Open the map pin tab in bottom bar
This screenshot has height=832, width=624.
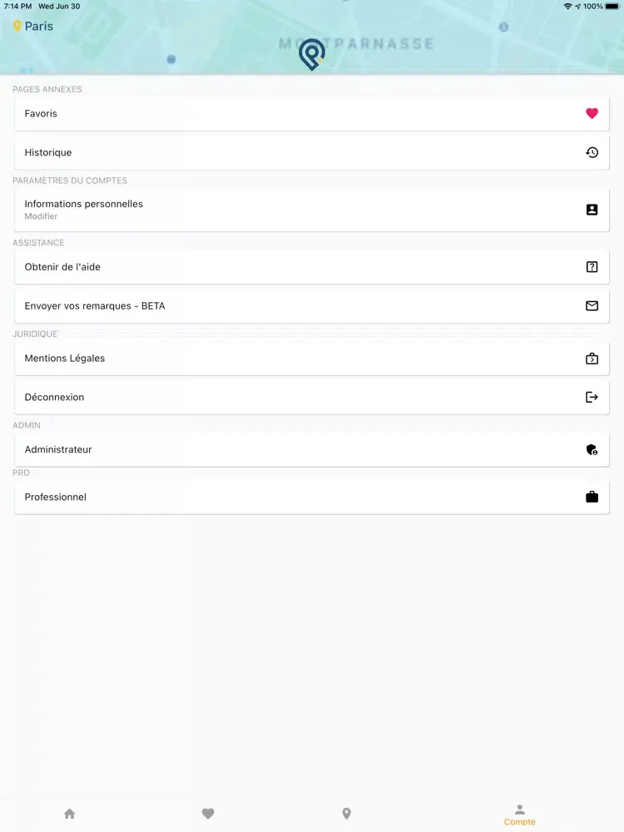346,814
